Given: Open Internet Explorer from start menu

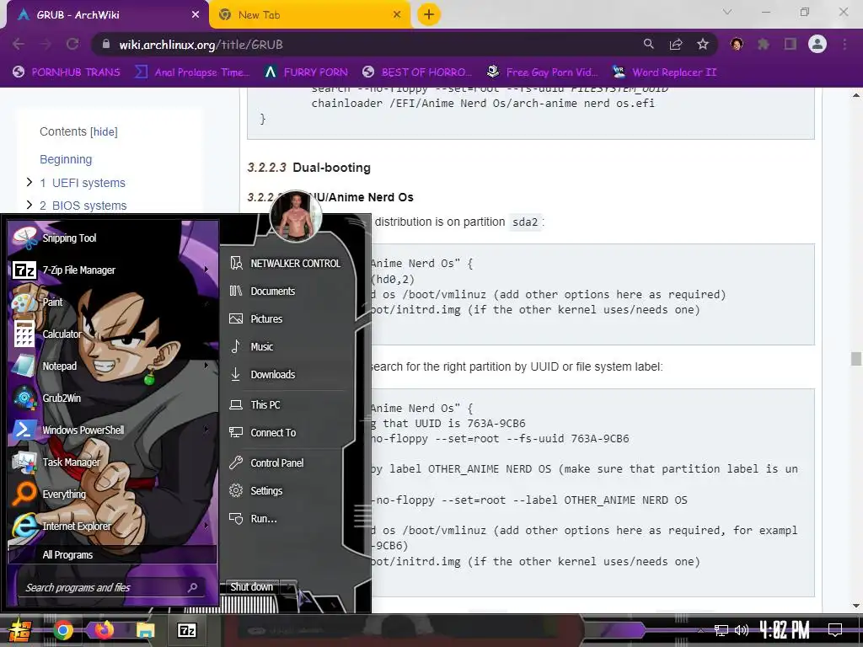Looking at the screenshot, I should point(113,526).
